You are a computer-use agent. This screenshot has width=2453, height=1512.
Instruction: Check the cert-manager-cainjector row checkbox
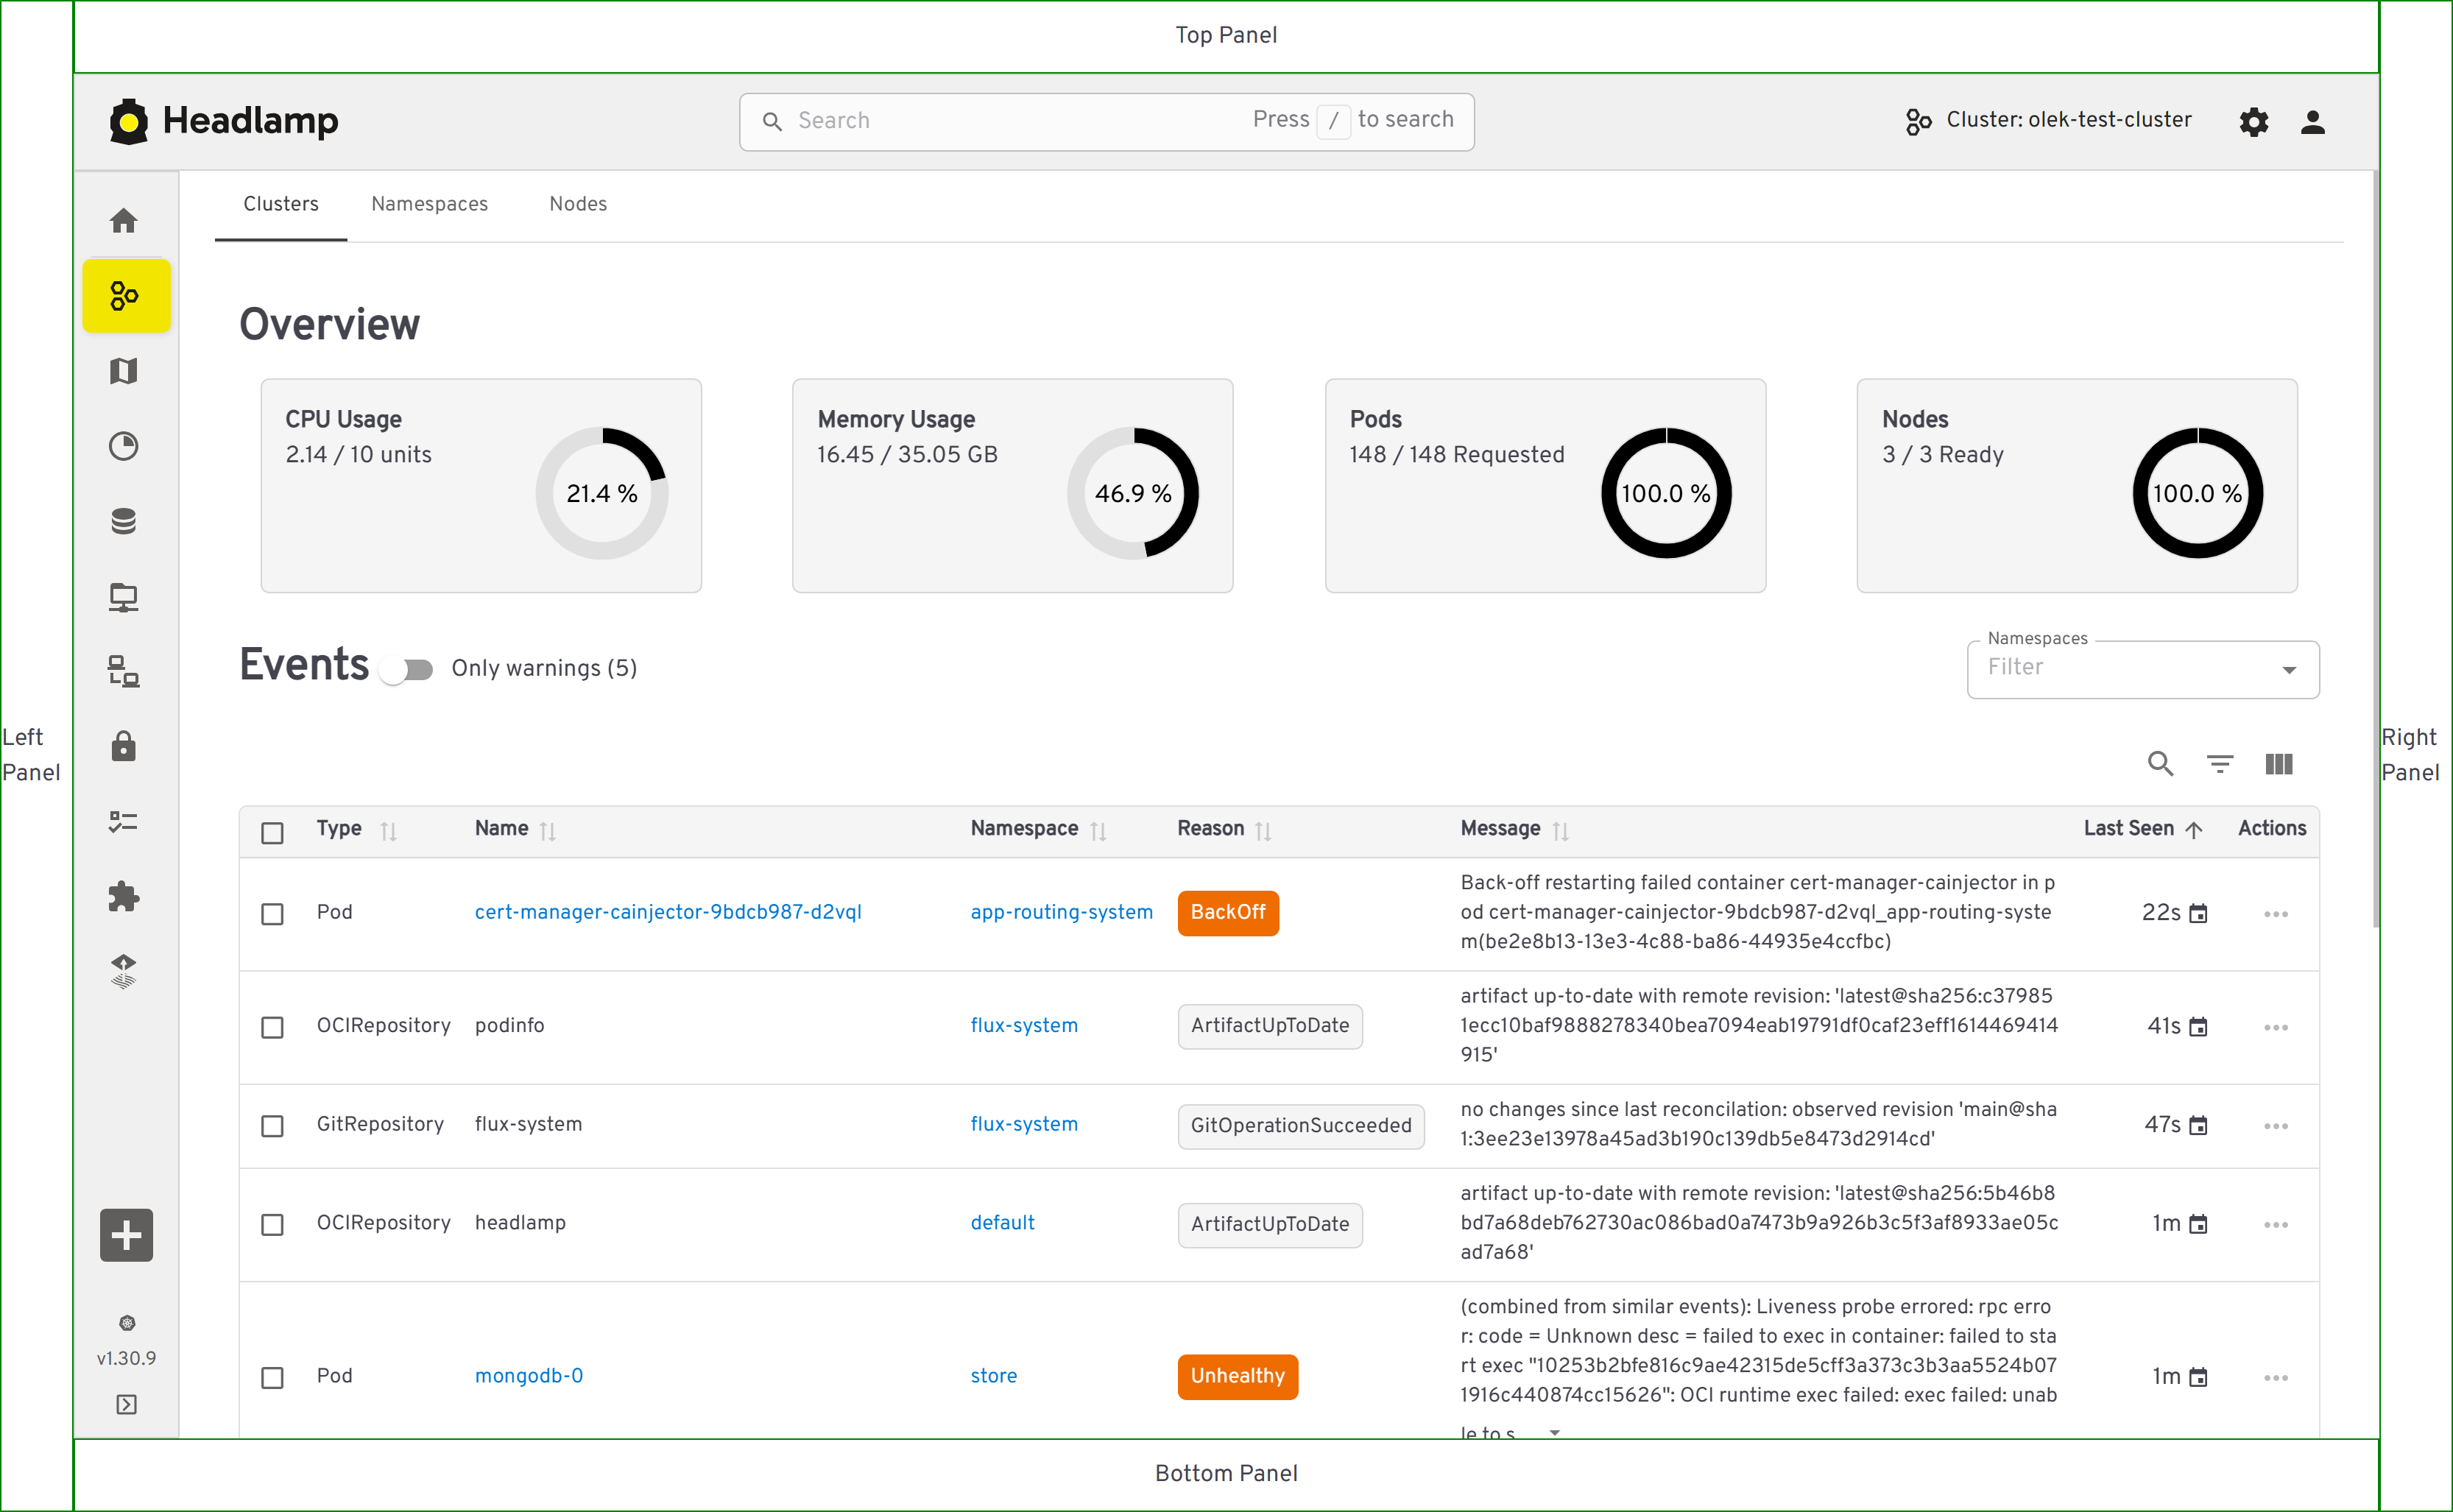272,914
